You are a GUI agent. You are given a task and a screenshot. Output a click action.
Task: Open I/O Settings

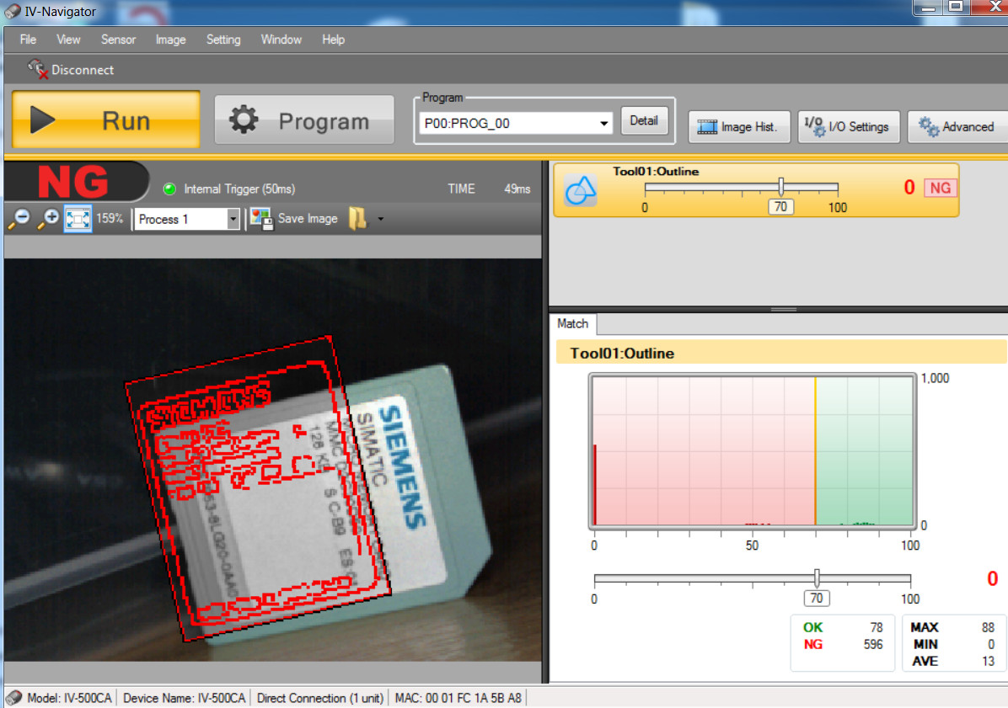point(849,127)
